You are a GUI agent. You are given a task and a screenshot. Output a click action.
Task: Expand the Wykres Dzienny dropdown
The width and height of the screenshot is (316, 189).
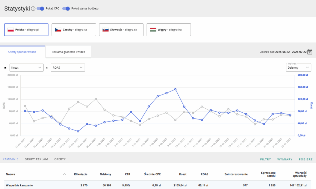[x=298, y=67]
